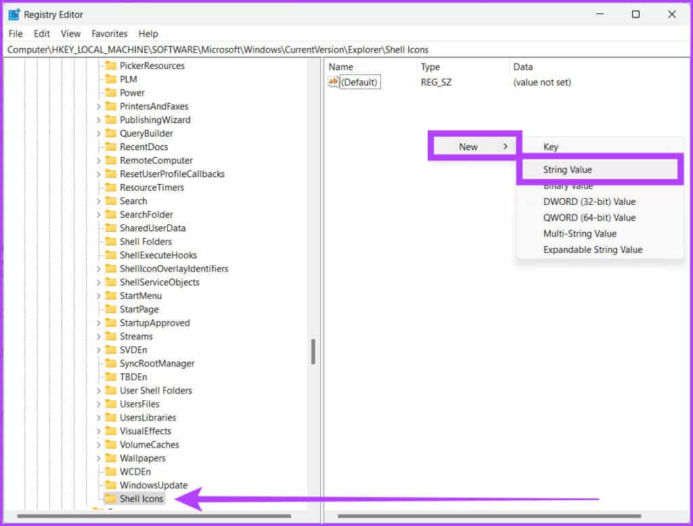Expand the User Shell Folders key
The width and height of the screenshot is (693, 526).
point(99,391)
